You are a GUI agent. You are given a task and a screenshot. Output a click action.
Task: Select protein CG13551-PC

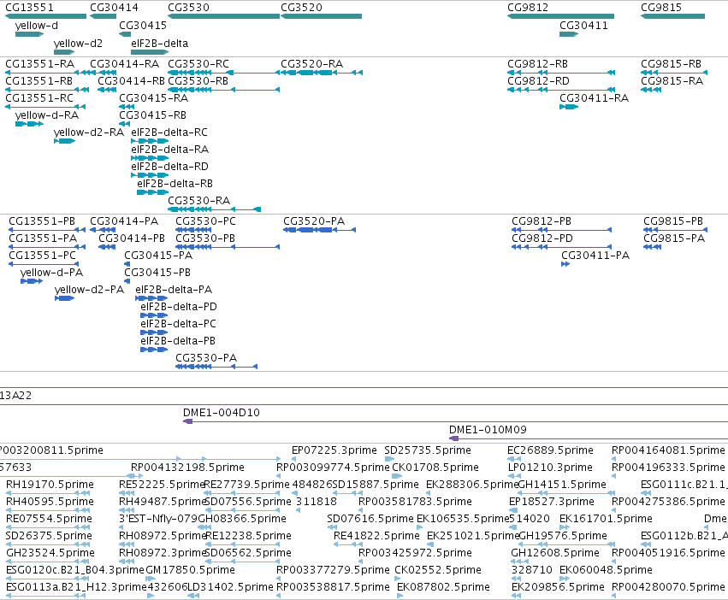point(44,264)
